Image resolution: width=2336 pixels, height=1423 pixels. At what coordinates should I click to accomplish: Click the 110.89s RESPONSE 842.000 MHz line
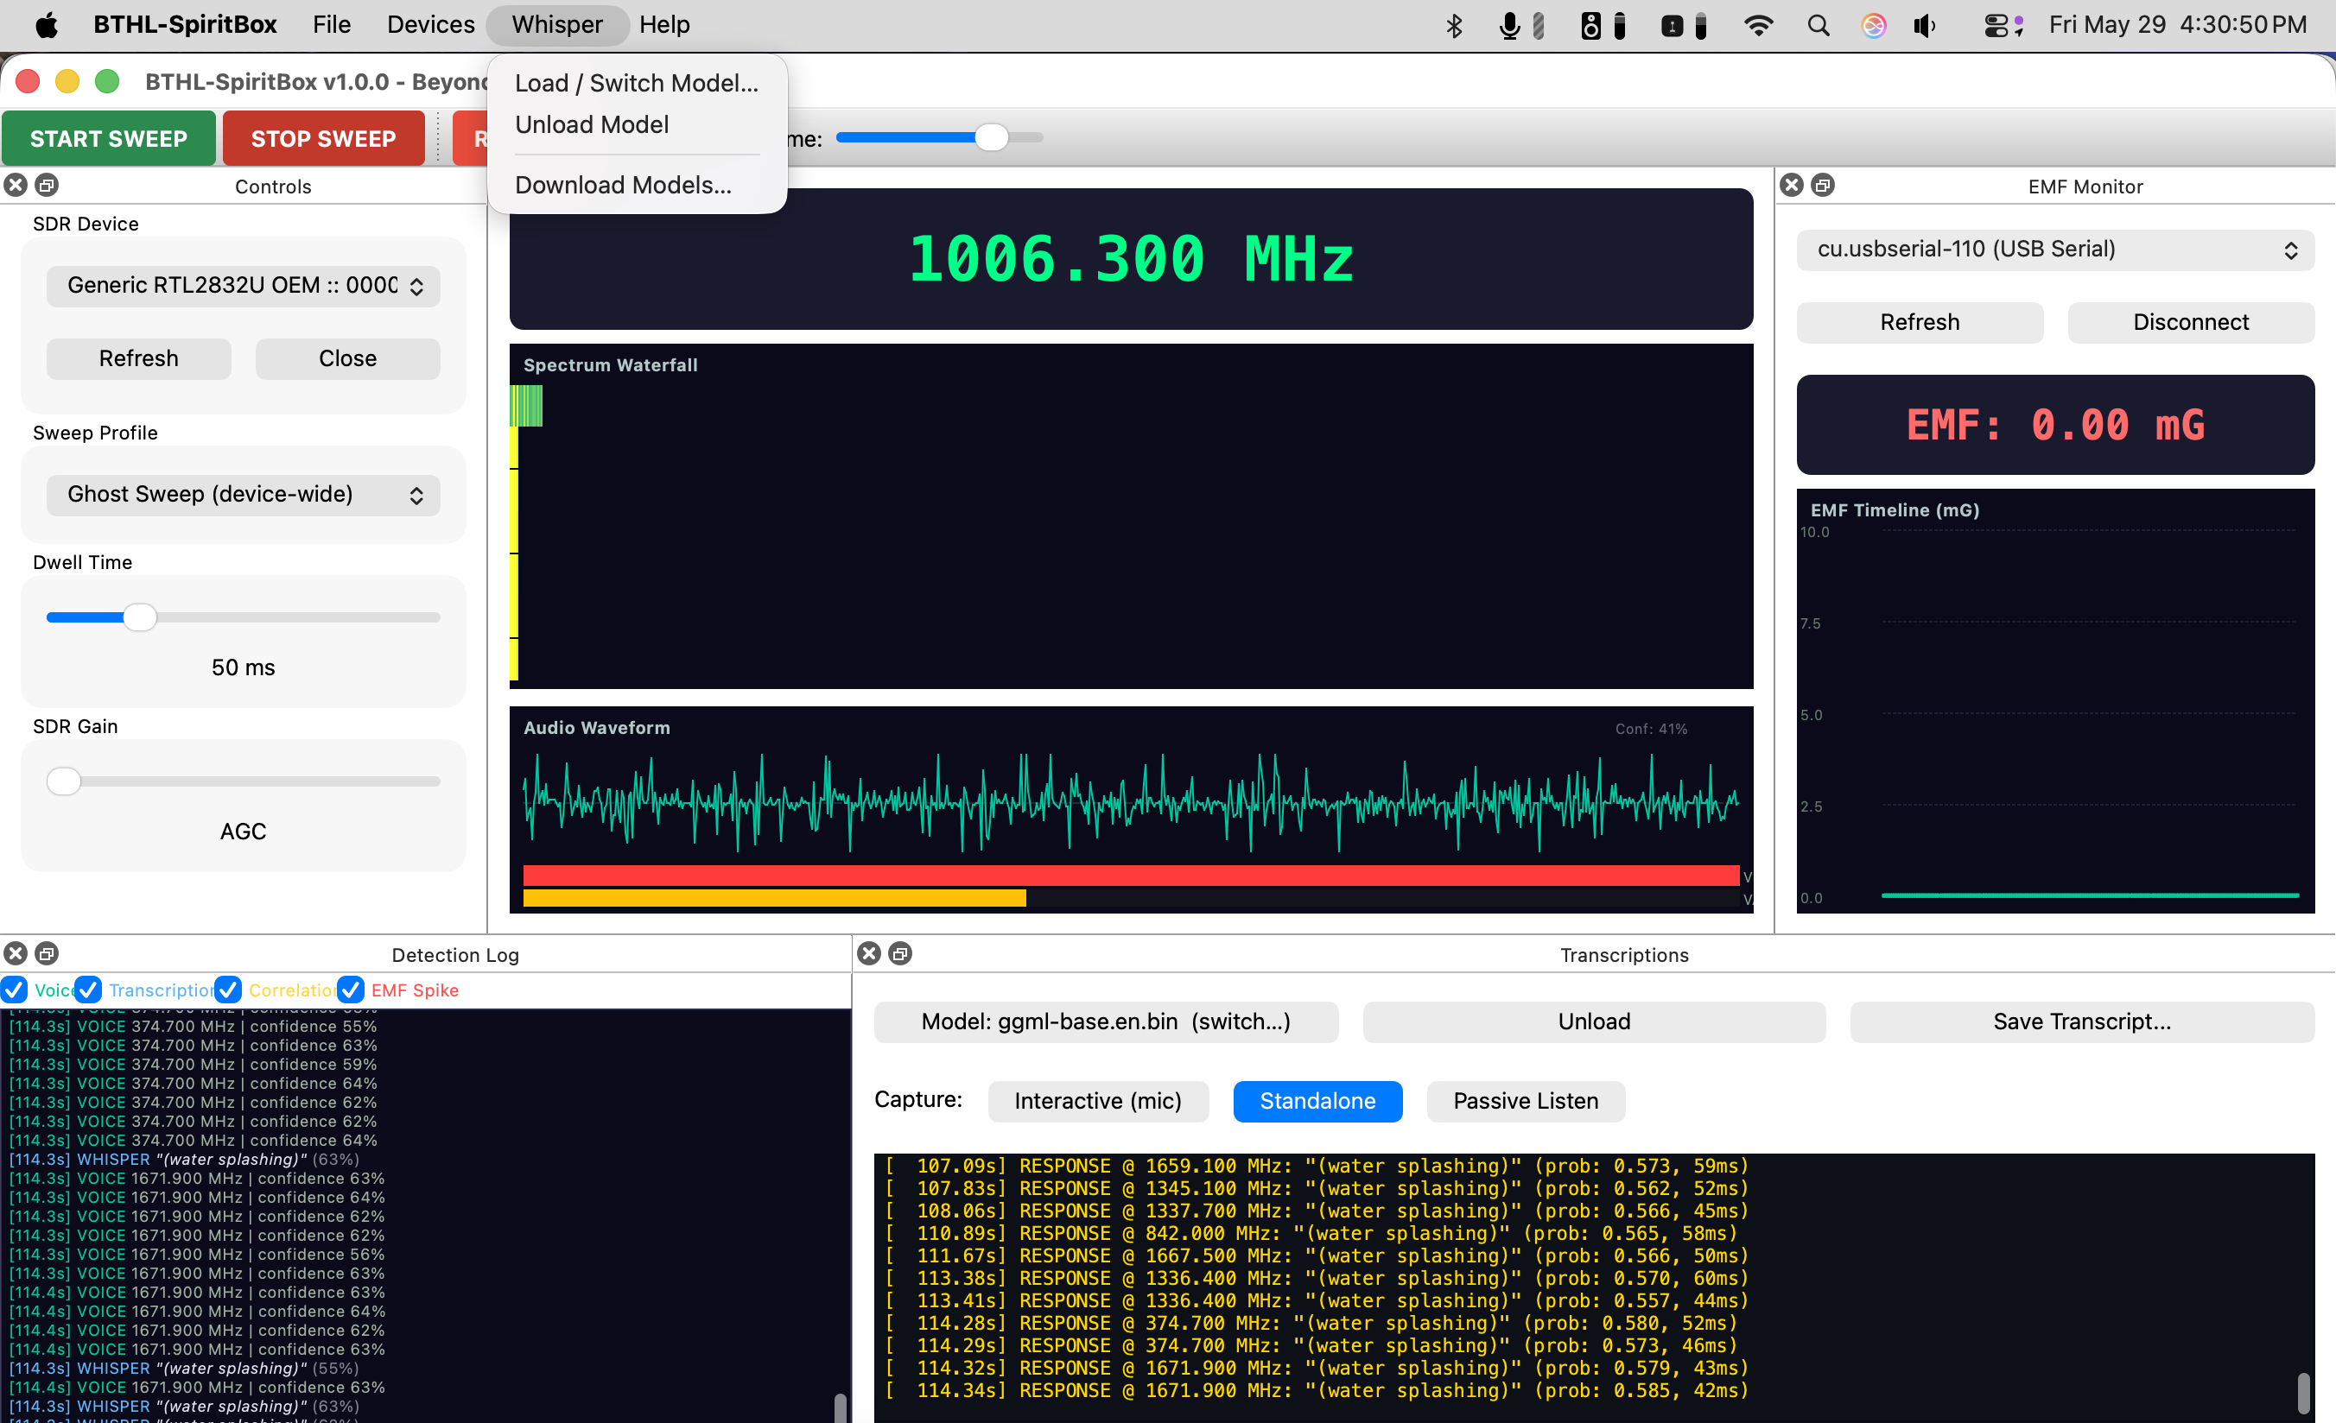1311,1234
